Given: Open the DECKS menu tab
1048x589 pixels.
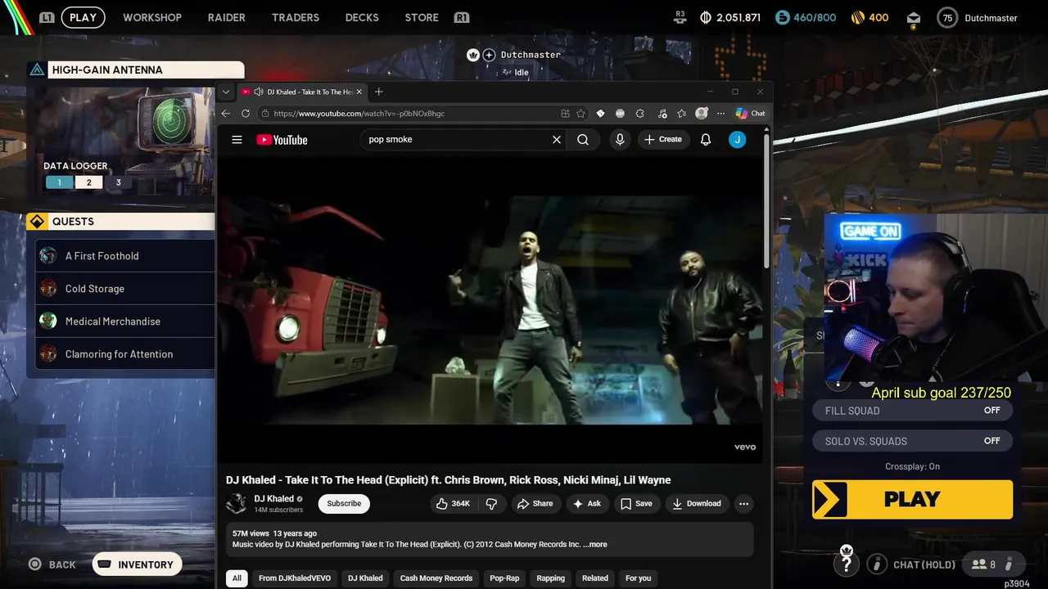Looking at the screenshot, I should (362, 17).
